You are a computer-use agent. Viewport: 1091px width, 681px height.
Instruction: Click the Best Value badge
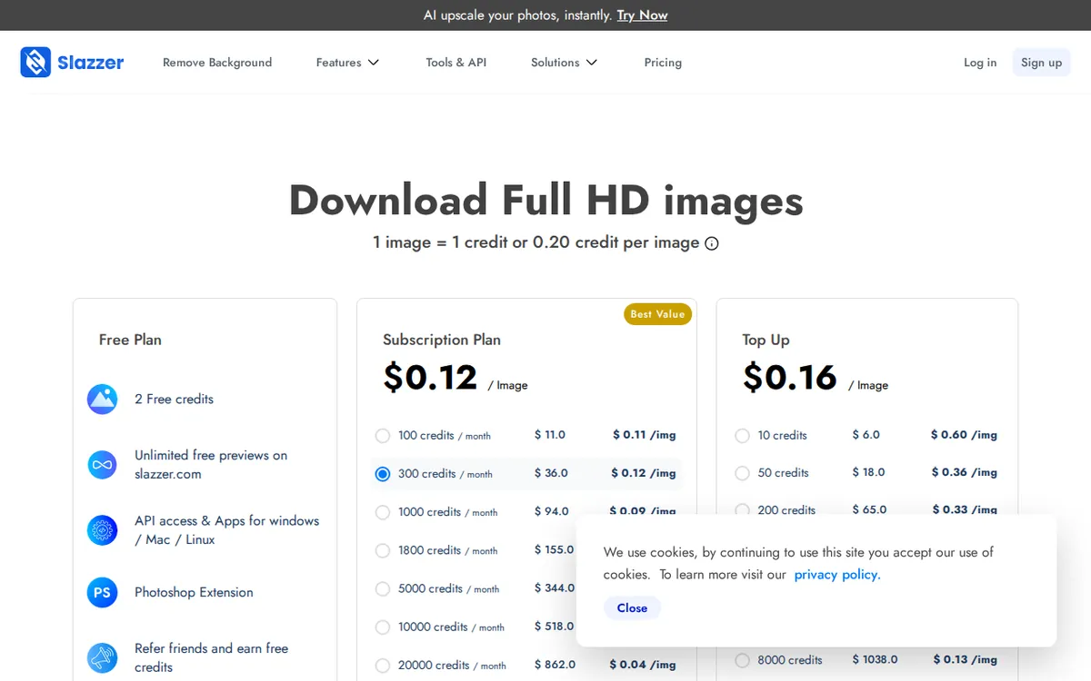click(657, 314)
